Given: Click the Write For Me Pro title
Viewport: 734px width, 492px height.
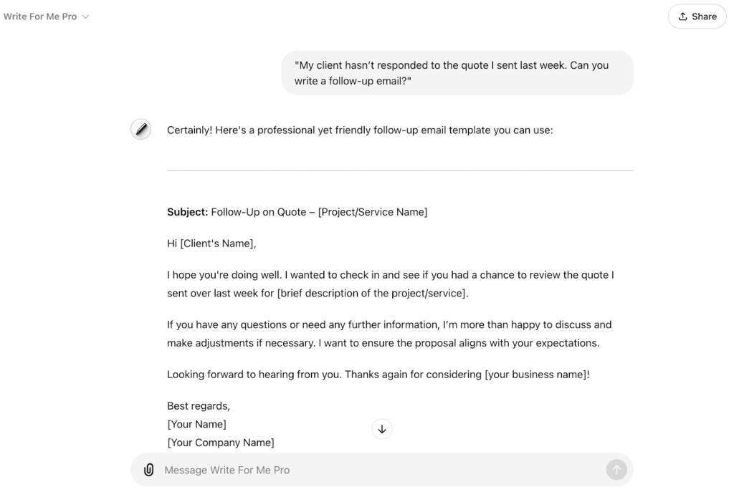Looking at the screenshot, I should [x=40, y=16].
